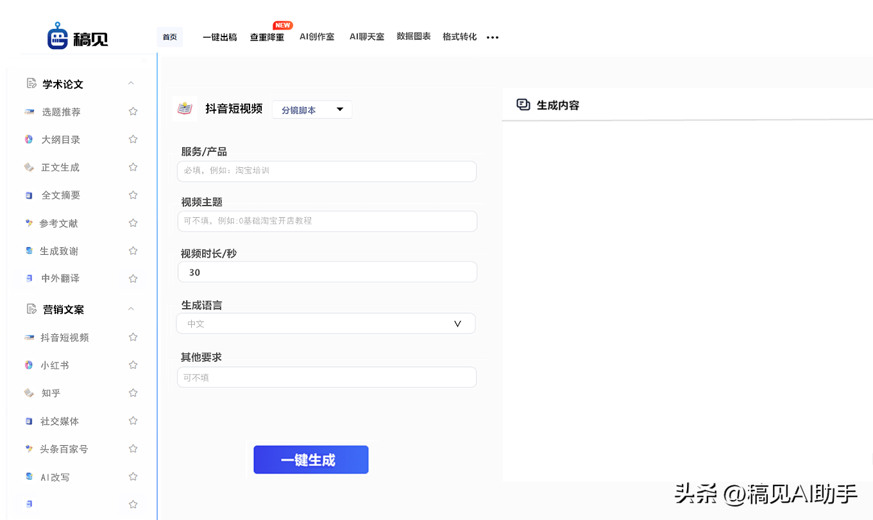Star the 知乎 sidebar item
Image resolution: width=873 pixels, height=520 pixels.
click(x=133, y=393)
